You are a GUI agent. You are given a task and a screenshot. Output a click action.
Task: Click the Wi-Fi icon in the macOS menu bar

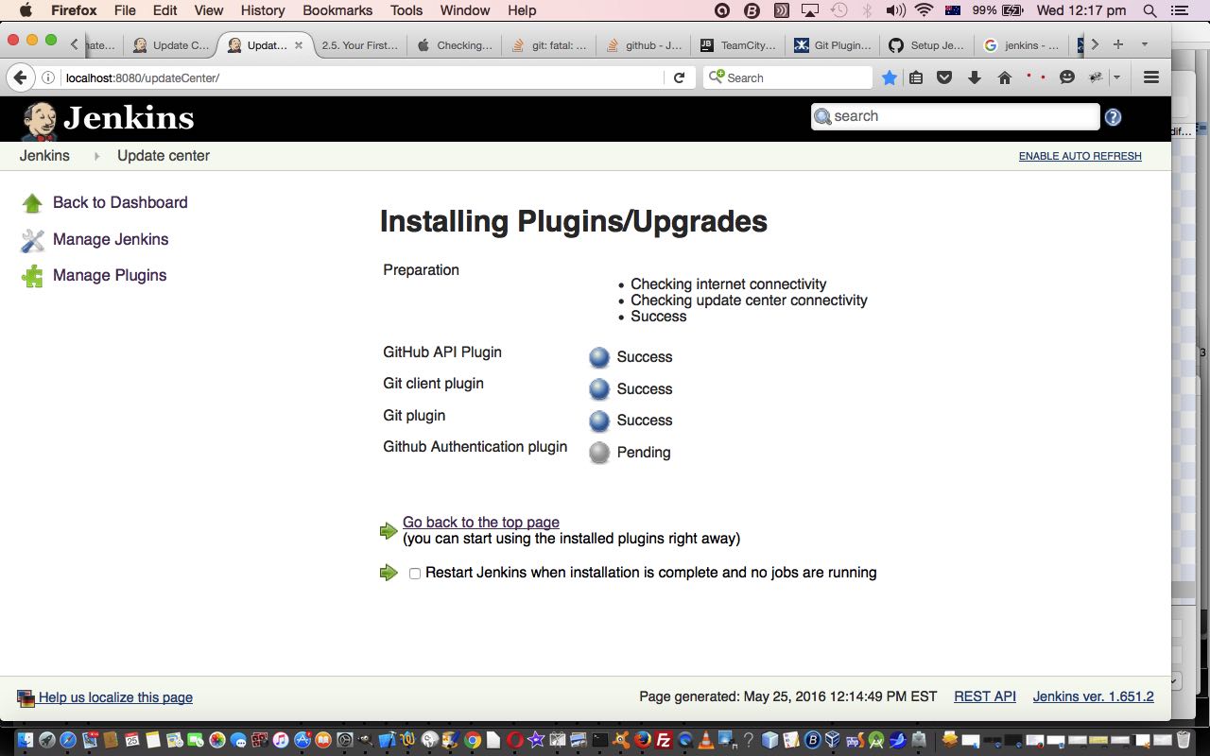click(925, 10)
